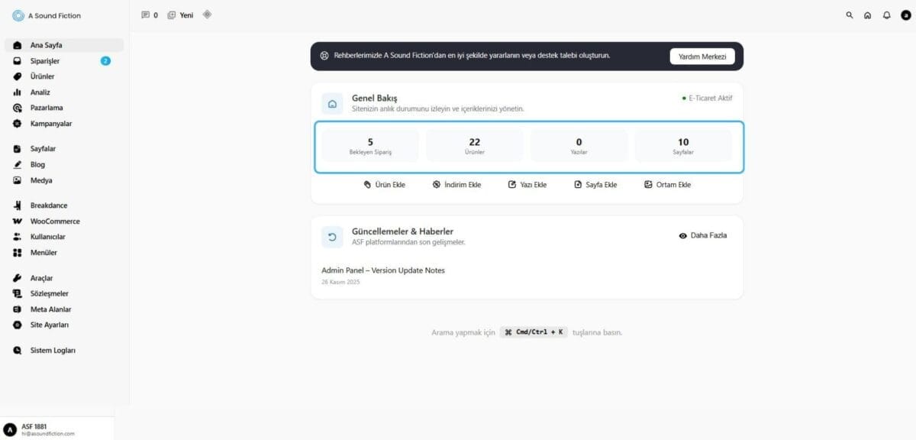
Task: Open Siparişler from the sidebar menu
Action: tap(44, 60)
